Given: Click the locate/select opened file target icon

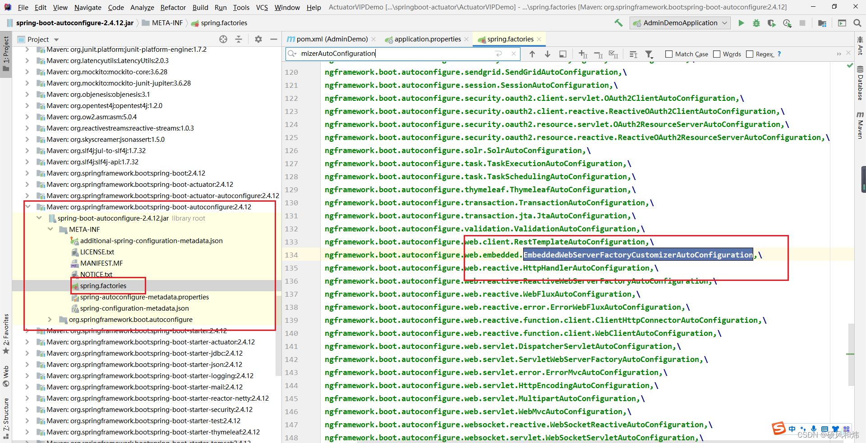Looking at the screenshot, I should tap(223, 39).
